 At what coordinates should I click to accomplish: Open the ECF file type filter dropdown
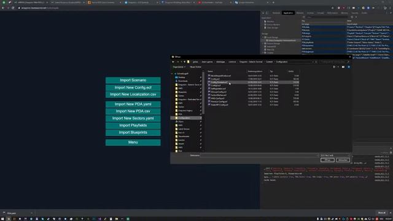click(x=335, y=155)
